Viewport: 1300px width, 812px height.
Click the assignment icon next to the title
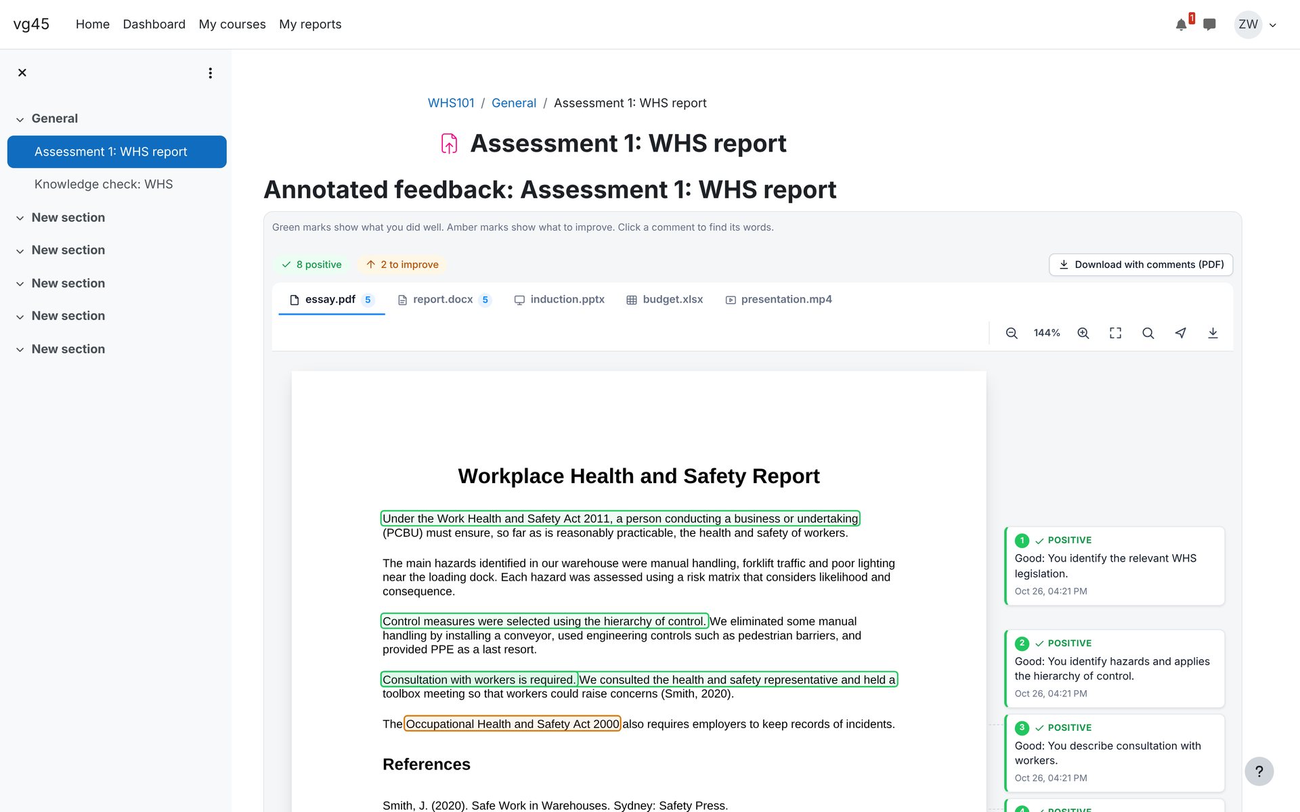pos(450,143)
